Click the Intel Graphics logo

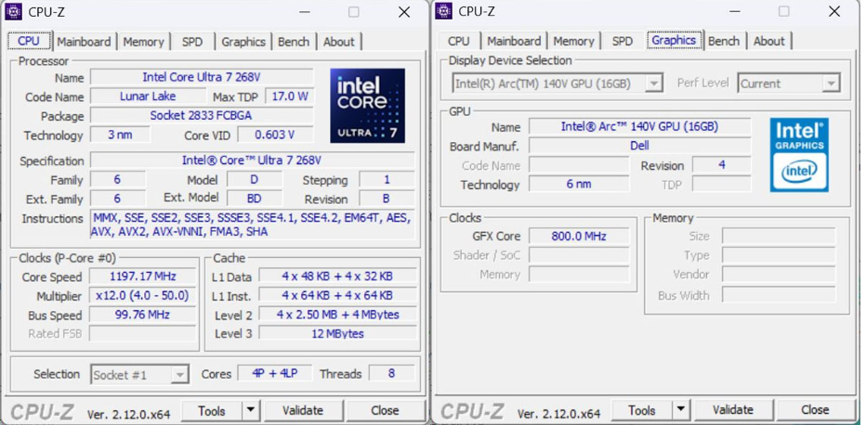coord(799,155)
